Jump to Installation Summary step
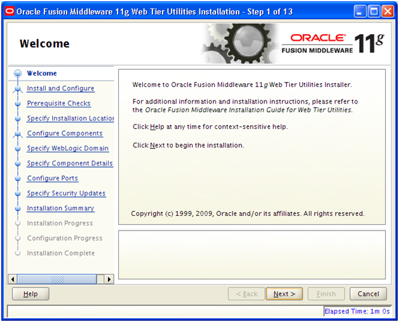The image size is (399, 322). tap(60, 208)
